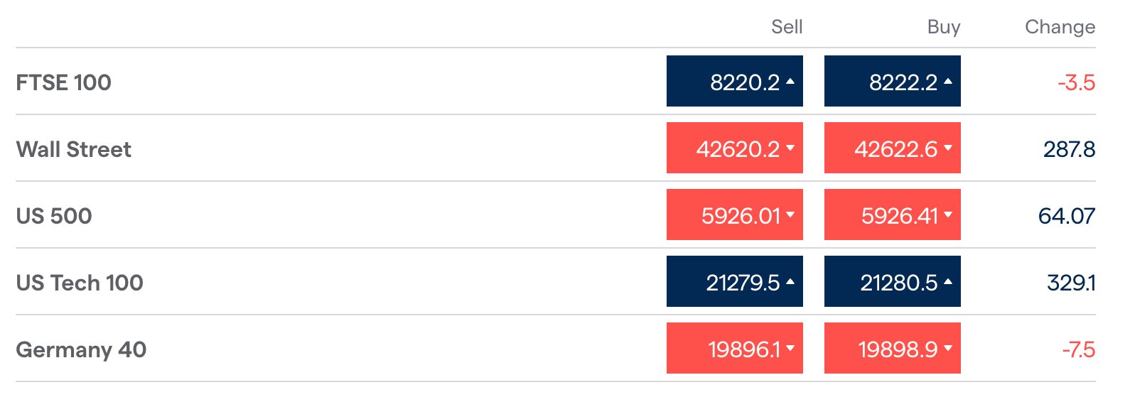This screenshot has height=402, width=1130.
Task: Open the Germany 40 market name
Action: pyautogui.click(x=81, y=349)
